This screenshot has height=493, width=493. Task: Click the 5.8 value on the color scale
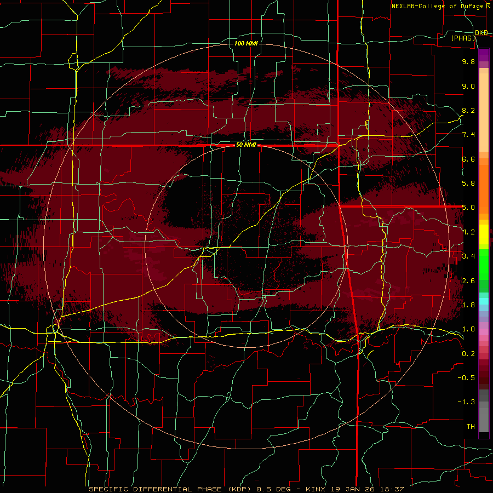(x=468, y=184)
